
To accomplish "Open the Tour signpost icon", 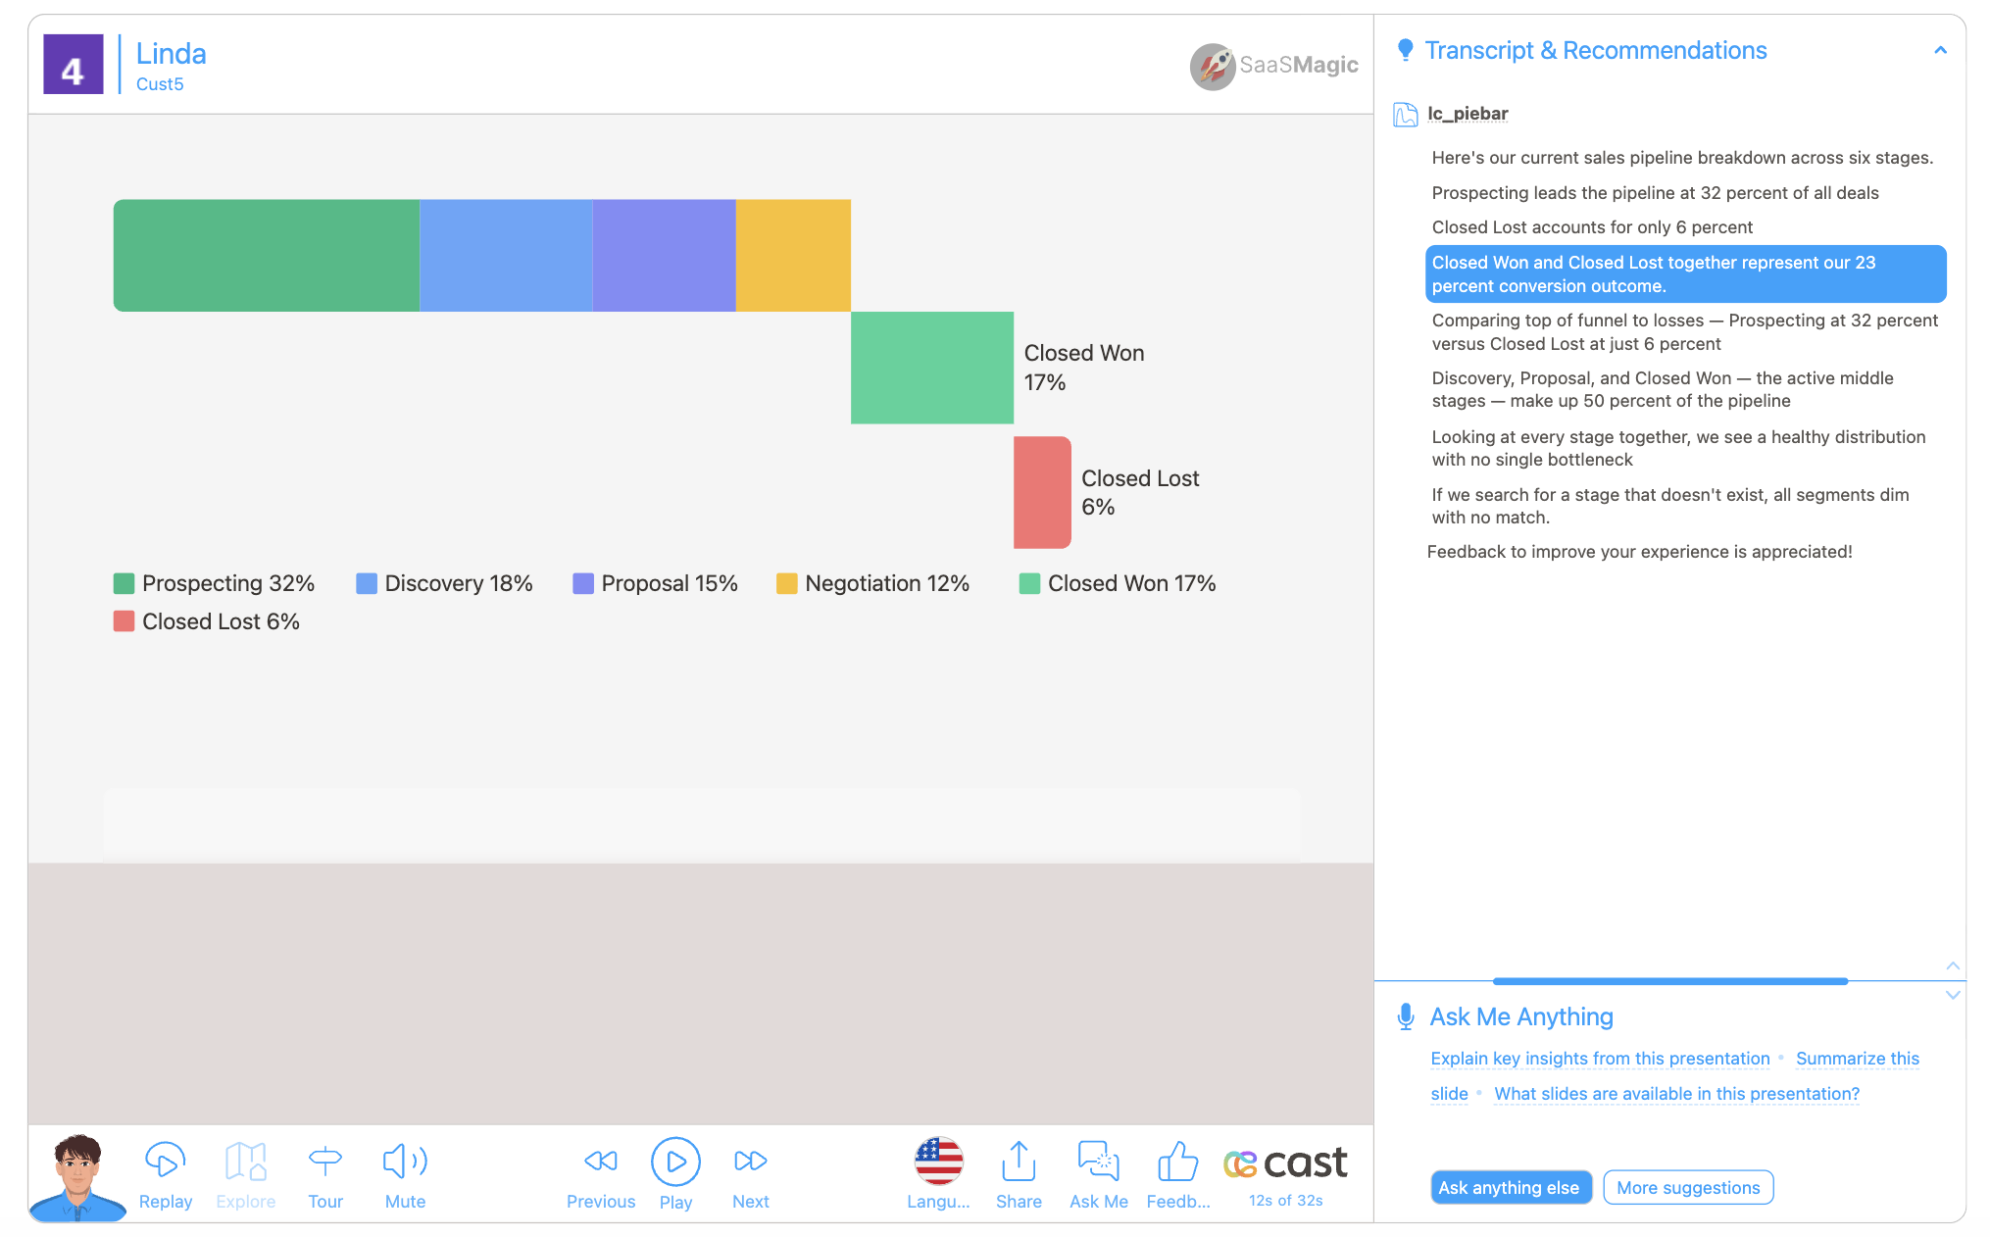I will point(324,1162).
